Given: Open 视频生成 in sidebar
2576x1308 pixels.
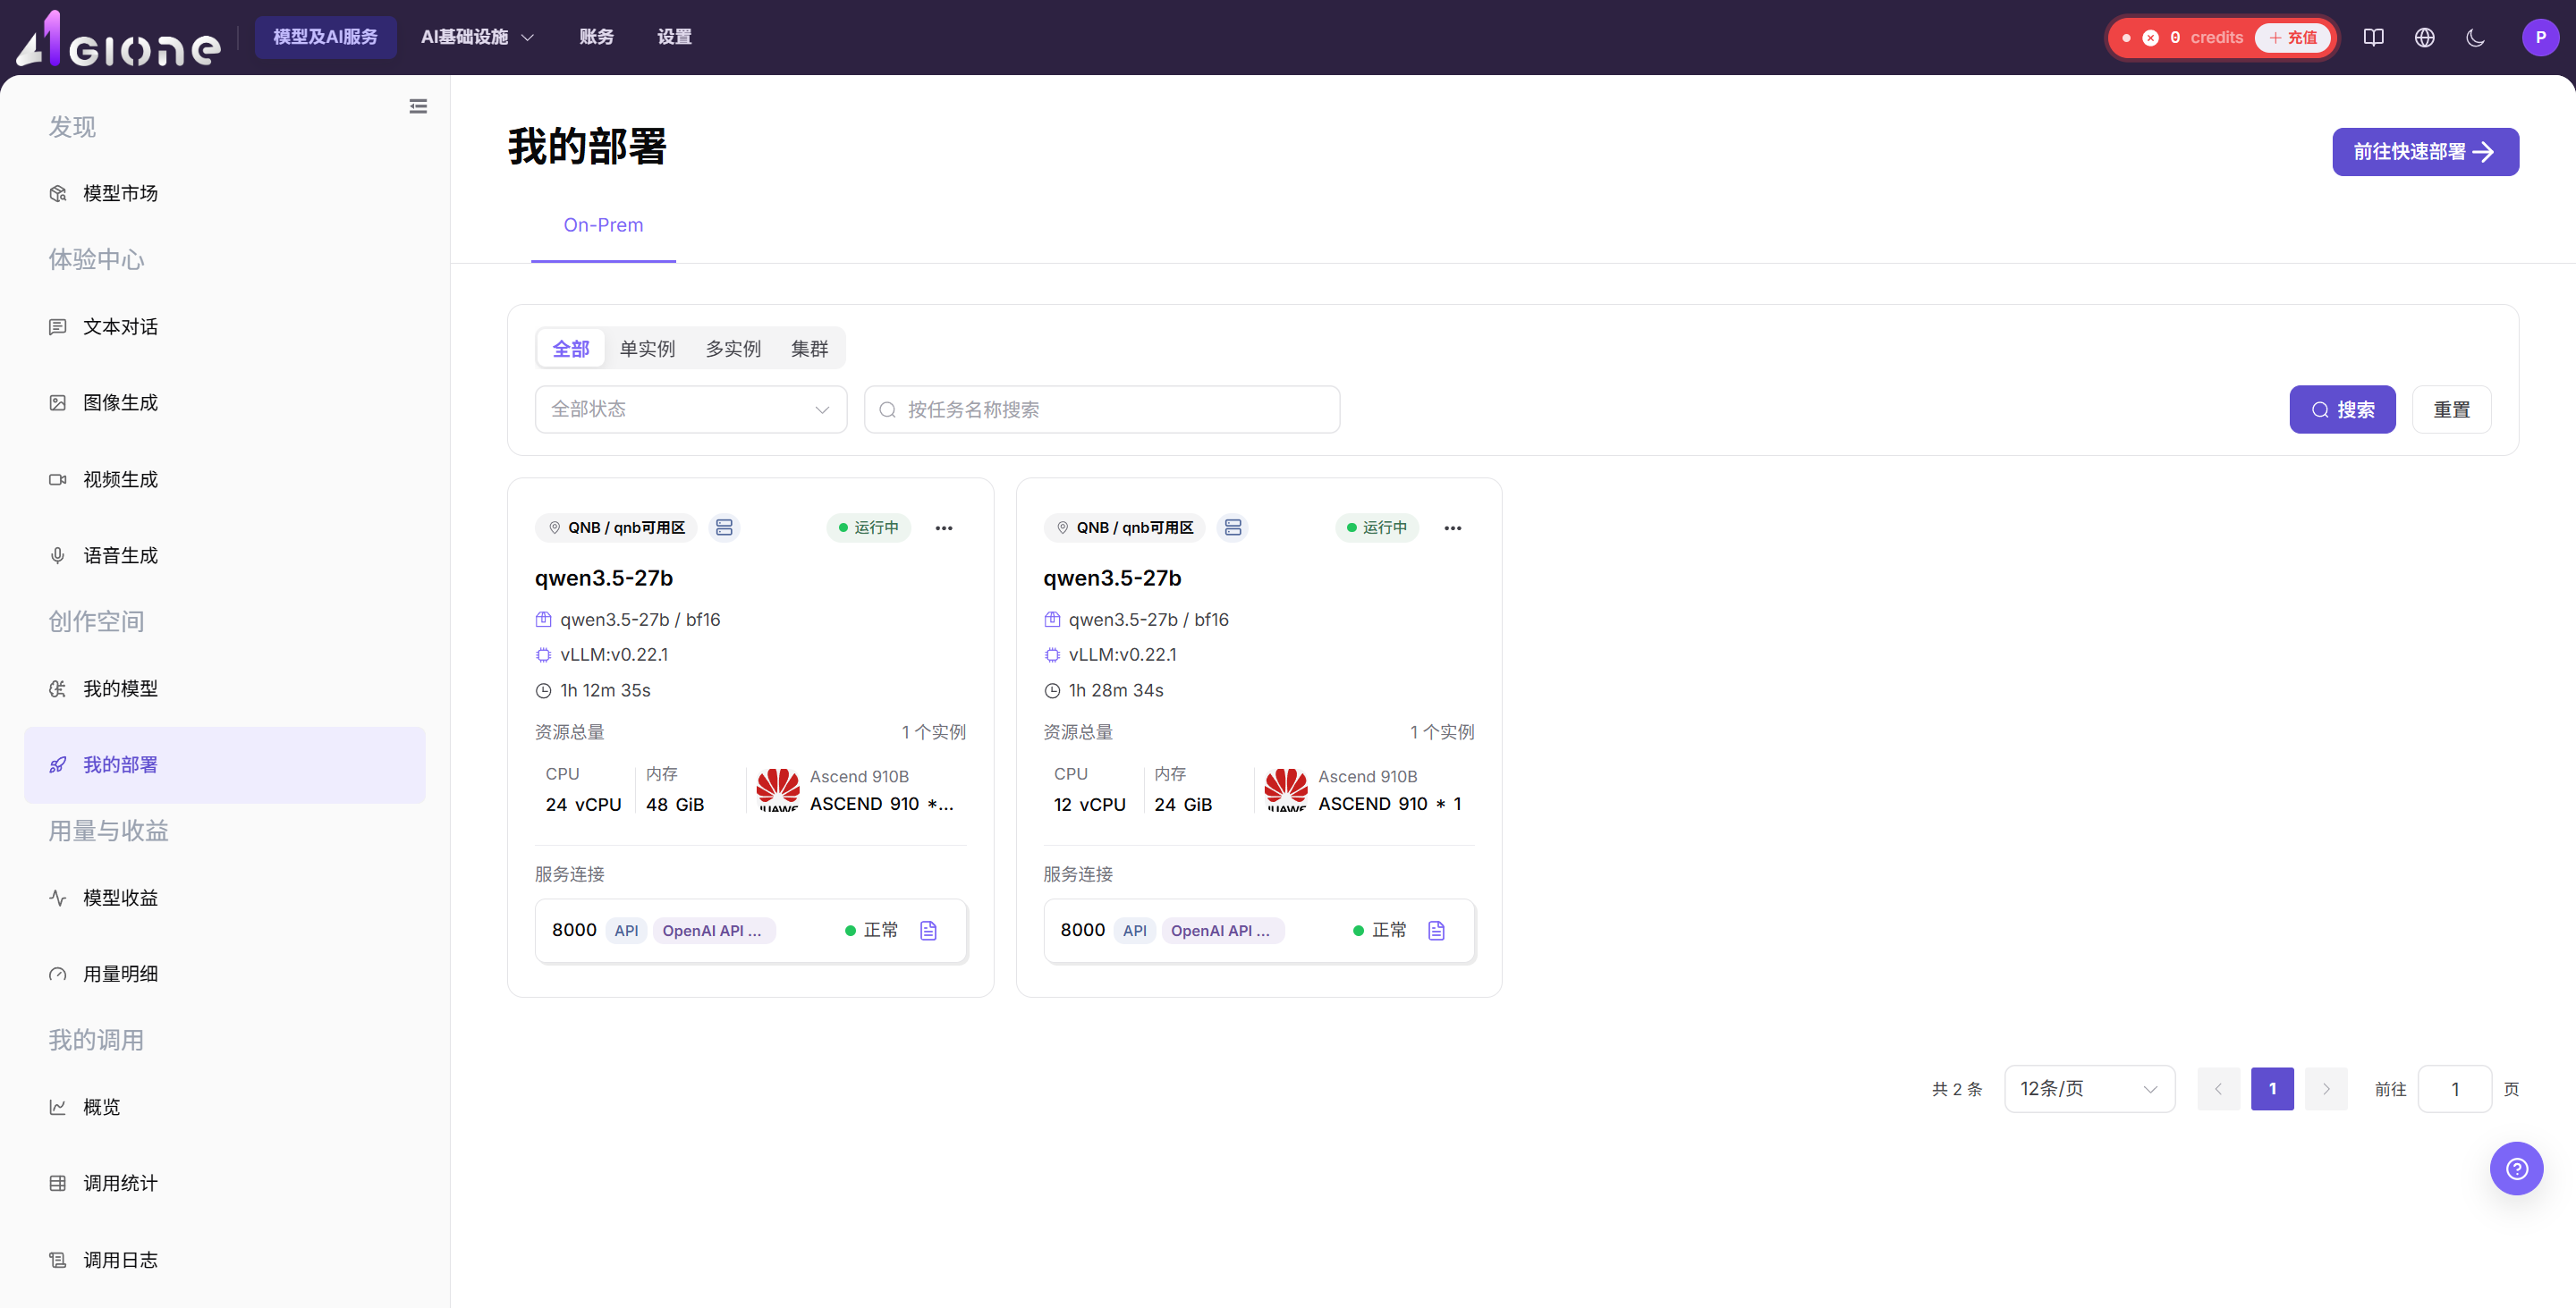Looking at the screenshot, I should coord(225,479).
